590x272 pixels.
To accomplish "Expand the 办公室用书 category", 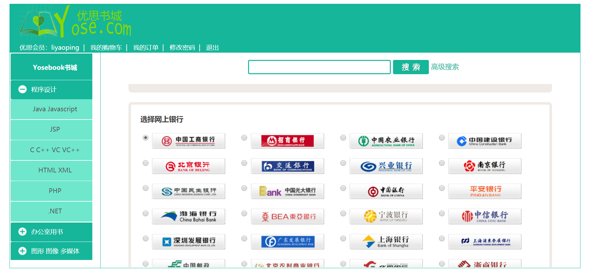I will click(x=51, y=232).
